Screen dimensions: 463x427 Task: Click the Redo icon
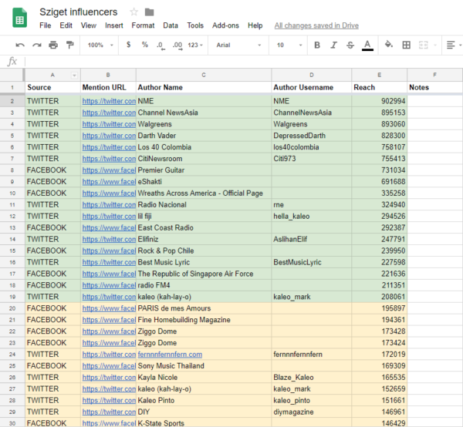click(x=36, y=45)
